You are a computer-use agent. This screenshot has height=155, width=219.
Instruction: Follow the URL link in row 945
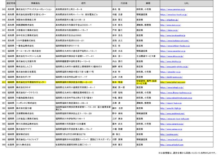tap(170, 20)
